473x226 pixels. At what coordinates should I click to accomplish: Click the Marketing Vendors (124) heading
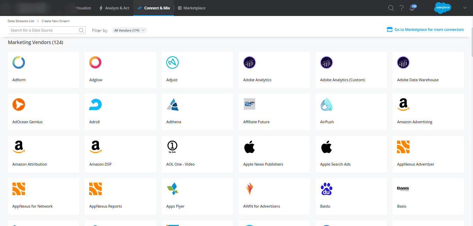click(x=35, y=42)
